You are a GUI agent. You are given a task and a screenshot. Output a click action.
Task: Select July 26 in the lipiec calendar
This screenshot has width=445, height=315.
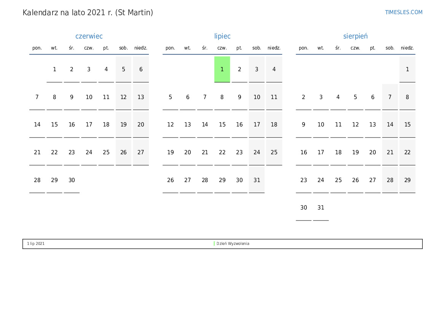(171, 180)
